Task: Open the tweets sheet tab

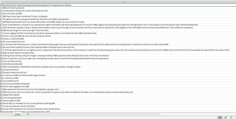Action: point(18,114)
